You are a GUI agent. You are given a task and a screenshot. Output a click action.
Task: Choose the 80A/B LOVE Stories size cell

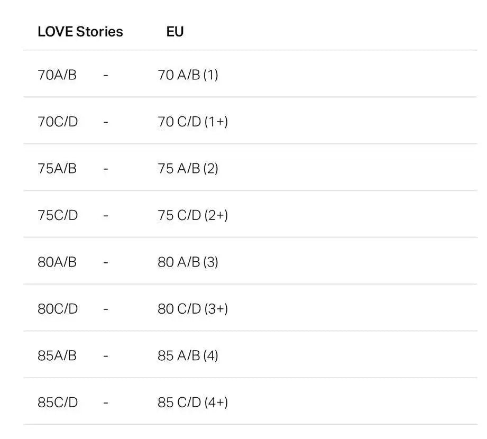pyautogui.click(x=57, y=262)
